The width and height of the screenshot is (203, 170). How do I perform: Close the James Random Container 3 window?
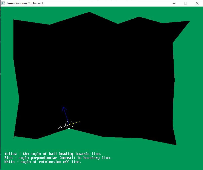coord(197,3)
